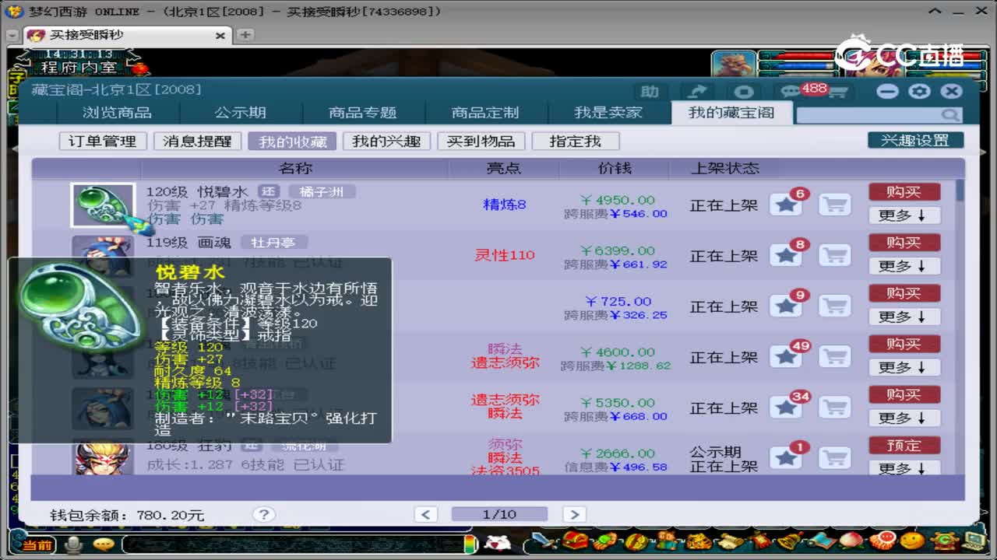The image size is (997, 560).
Task: Toggle favorite star with badge 34
Action: (787, 408)
